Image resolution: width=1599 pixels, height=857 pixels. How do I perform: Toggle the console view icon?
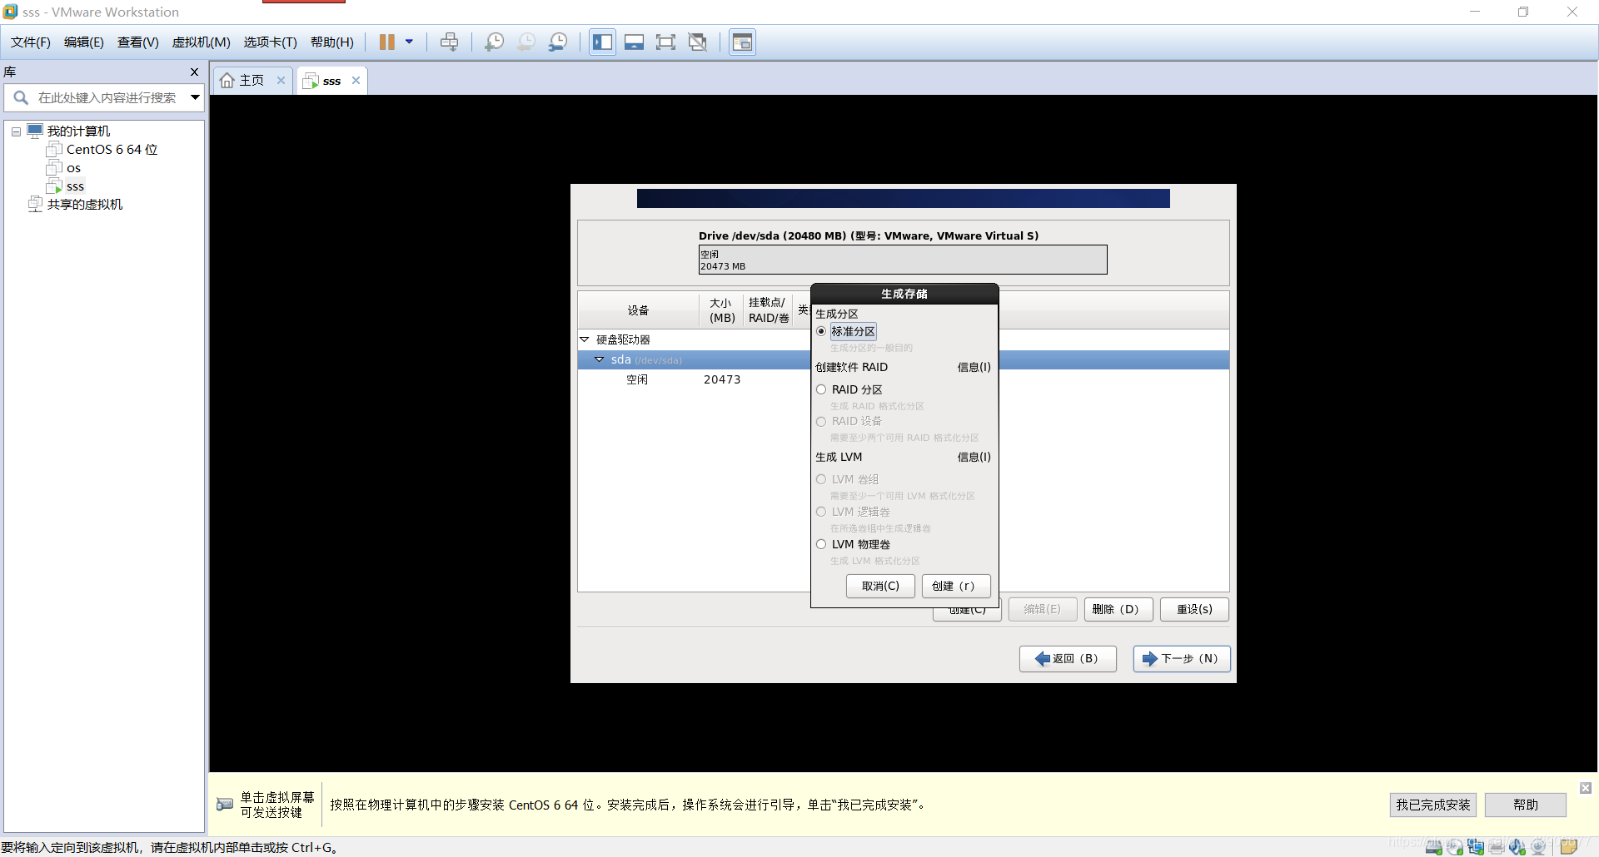tap(742, 42)
